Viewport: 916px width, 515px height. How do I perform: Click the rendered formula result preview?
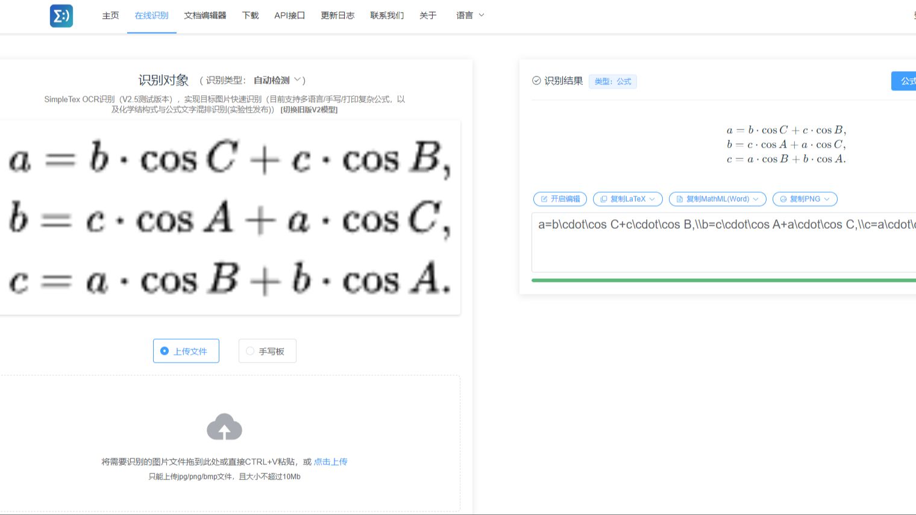[786, 145]
